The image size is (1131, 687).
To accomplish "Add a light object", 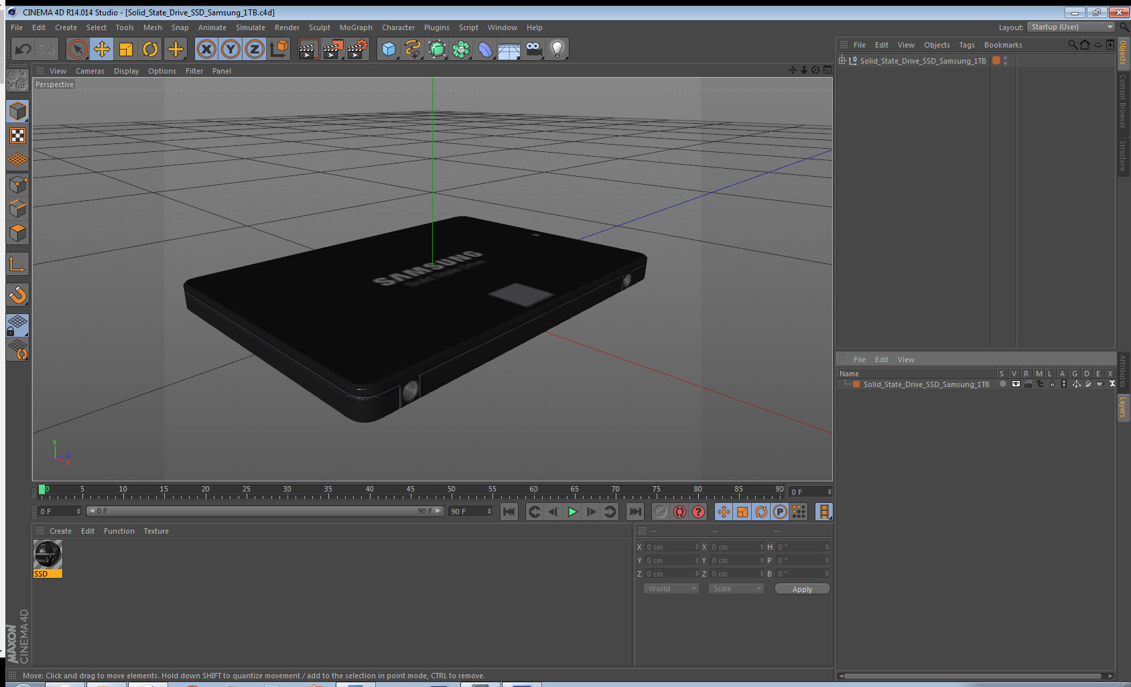I will pos(557,49).
